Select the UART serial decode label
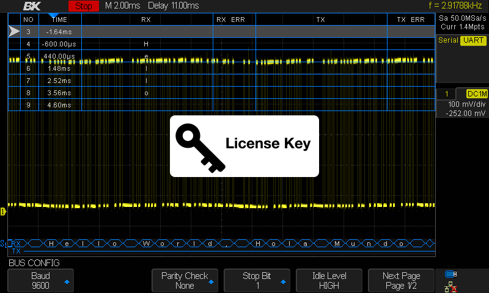Screen dimensions: 489x293 tap(472, 40)
